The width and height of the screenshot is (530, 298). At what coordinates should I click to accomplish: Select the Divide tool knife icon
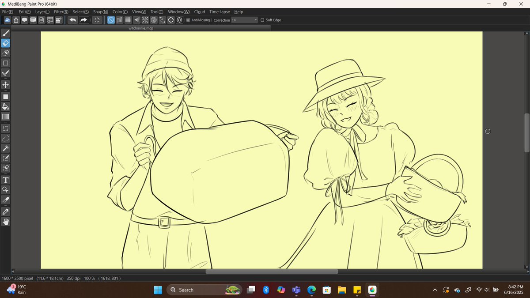(x=6, y=200)
